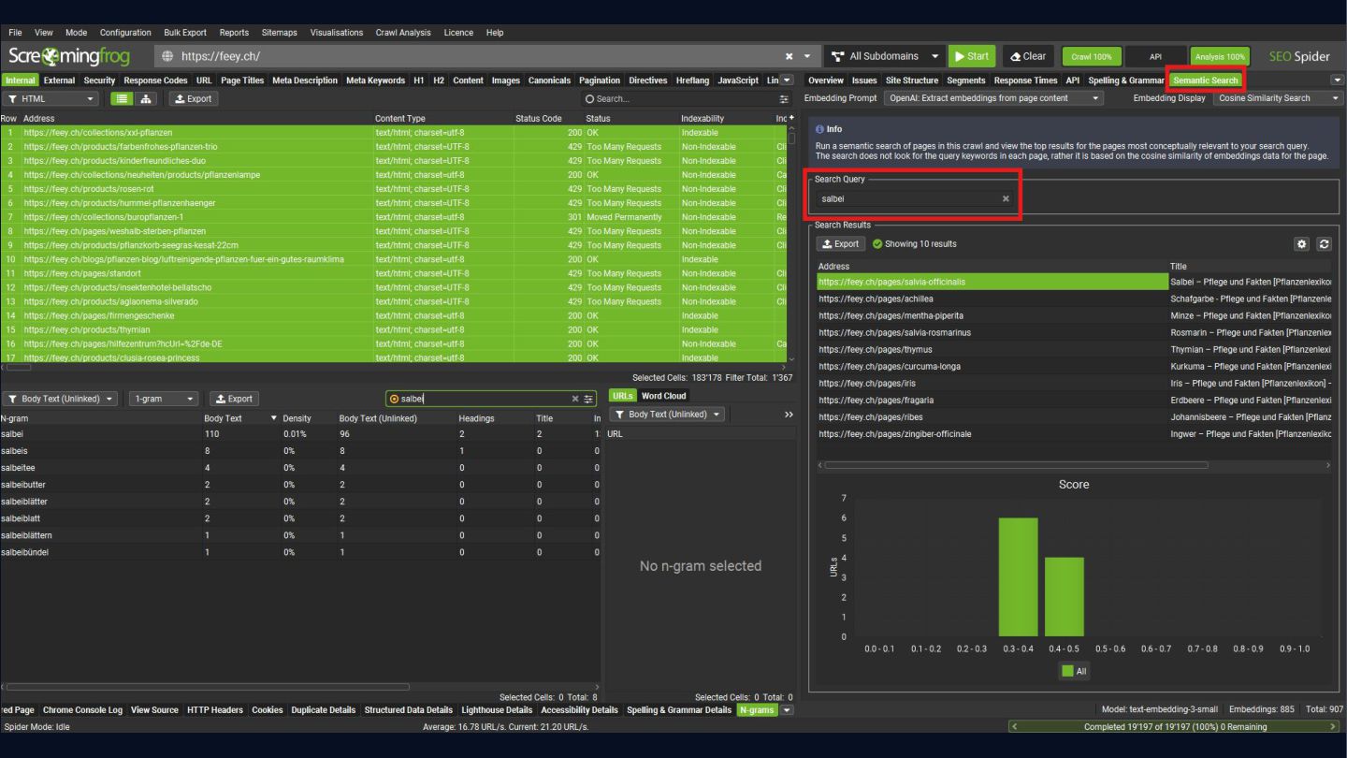
Task: Expand the URLs panel double chevron
Action: coord(789,415)
